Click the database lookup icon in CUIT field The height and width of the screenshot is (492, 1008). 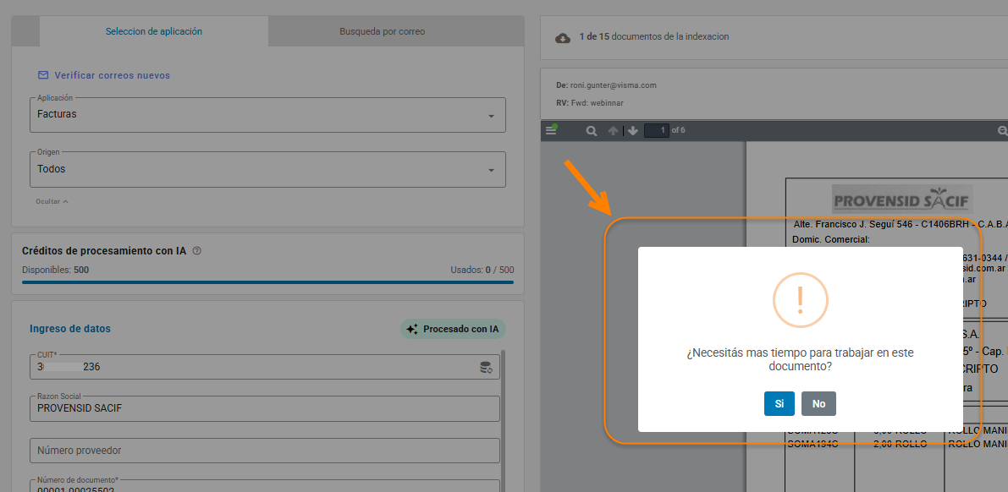click(x=486, y=368)
